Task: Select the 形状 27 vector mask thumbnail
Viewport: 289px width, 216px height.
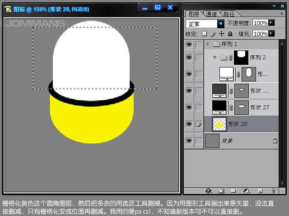Action: pyautogui.click(x=242, y=108)
